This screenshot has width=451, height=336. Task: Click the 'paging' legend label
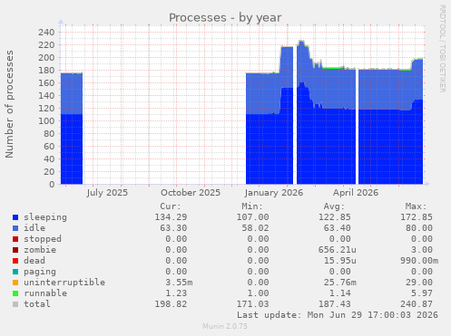point(40,272)
